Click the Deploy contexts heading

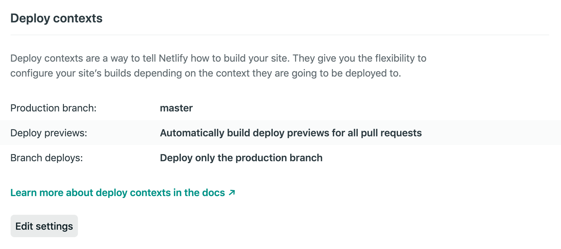56,18
